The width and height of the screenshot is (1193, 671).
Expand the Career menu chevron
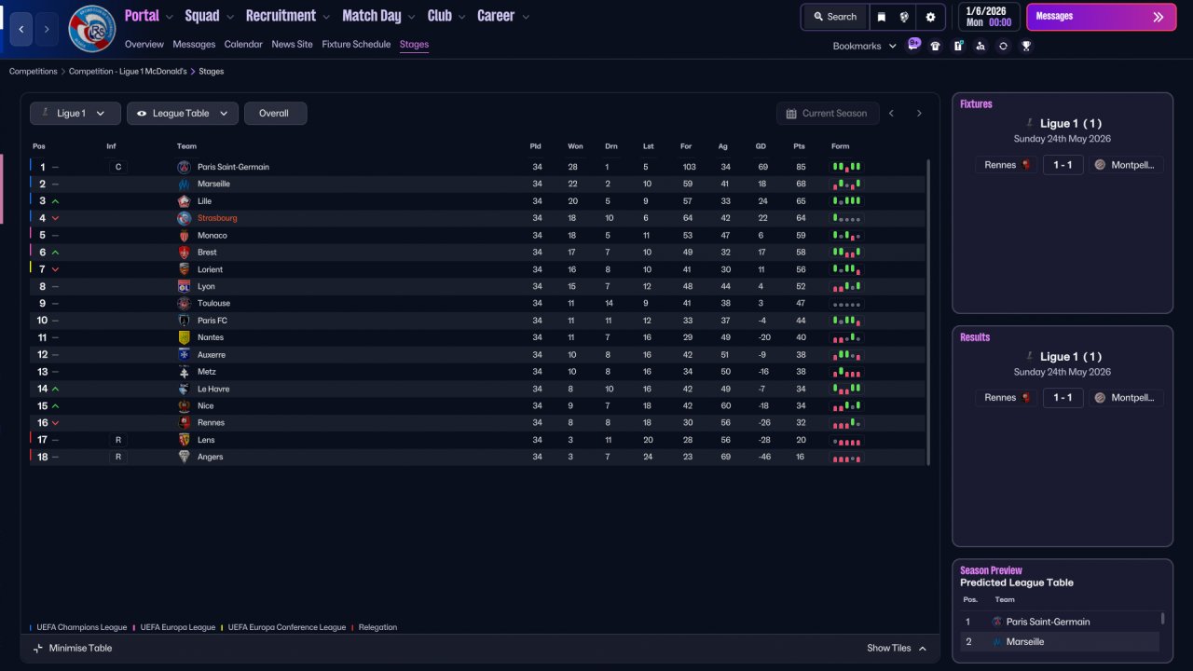point(526,17)
